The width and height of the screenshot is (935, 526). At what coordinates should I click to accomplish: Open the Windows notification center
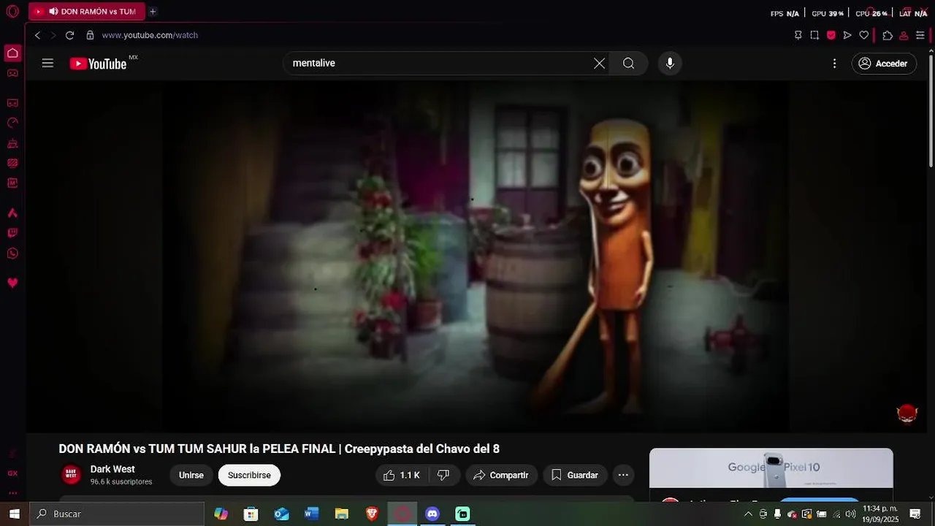pyautogui.click(x=915, y=514)
